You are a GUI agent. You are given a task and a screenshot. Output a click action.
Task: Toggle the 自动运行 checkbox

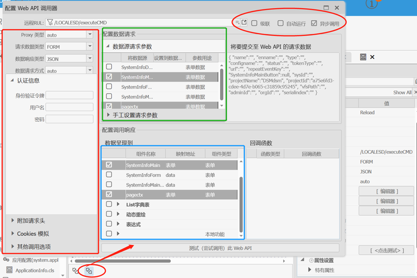281,24
